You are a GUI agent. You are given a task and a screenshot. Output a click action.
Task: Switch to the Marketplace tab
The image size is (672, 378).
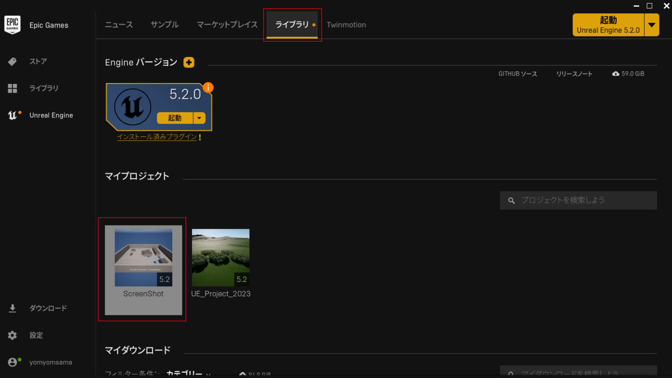(x=227, y=25)
